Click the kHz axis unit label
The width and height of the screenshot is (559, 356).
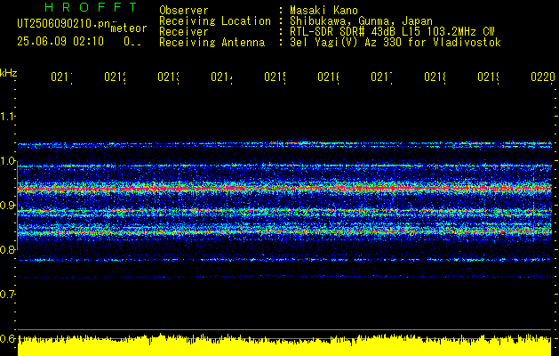9,73
